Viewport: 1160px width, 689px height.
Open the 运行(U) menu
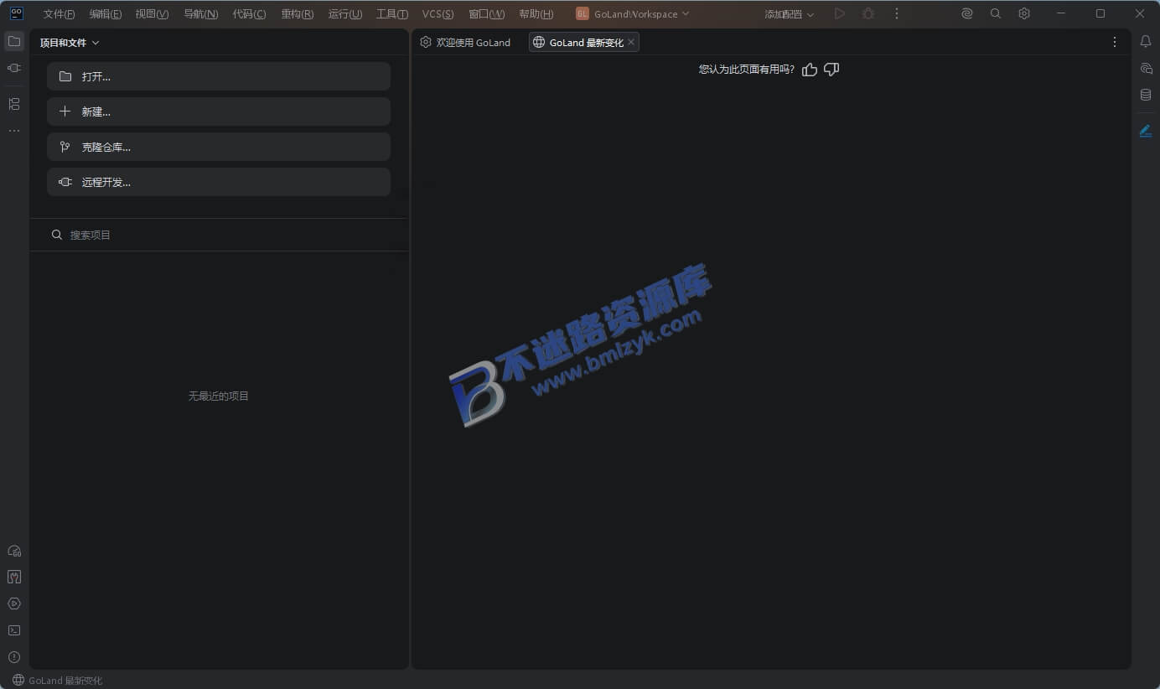click(x=345, y=14)
